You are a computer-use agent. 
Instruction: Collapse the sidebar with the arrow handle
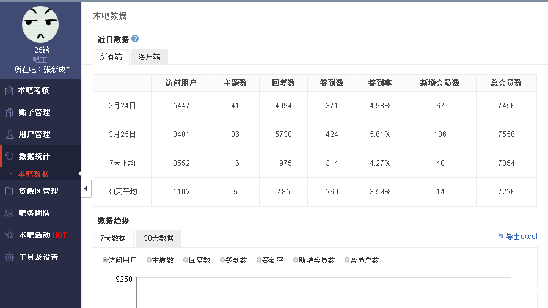[x=86, y=189]
